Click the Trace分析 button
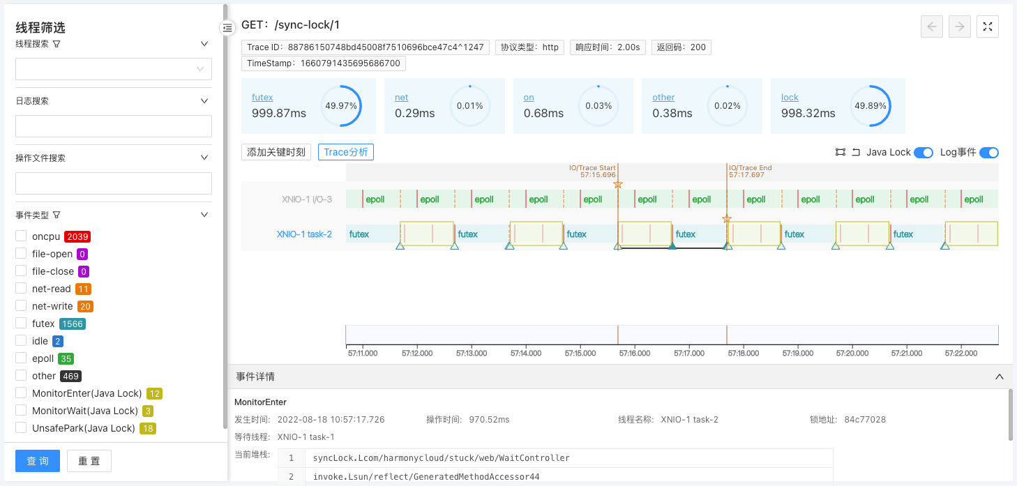1017x486 pixels. pos(345,152)
